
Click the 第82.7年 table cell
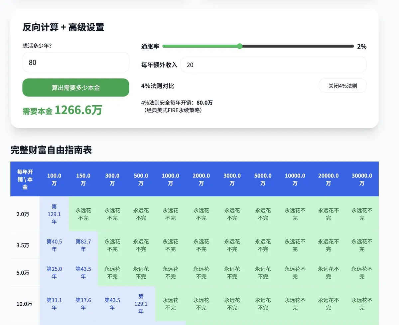point(83,245)
